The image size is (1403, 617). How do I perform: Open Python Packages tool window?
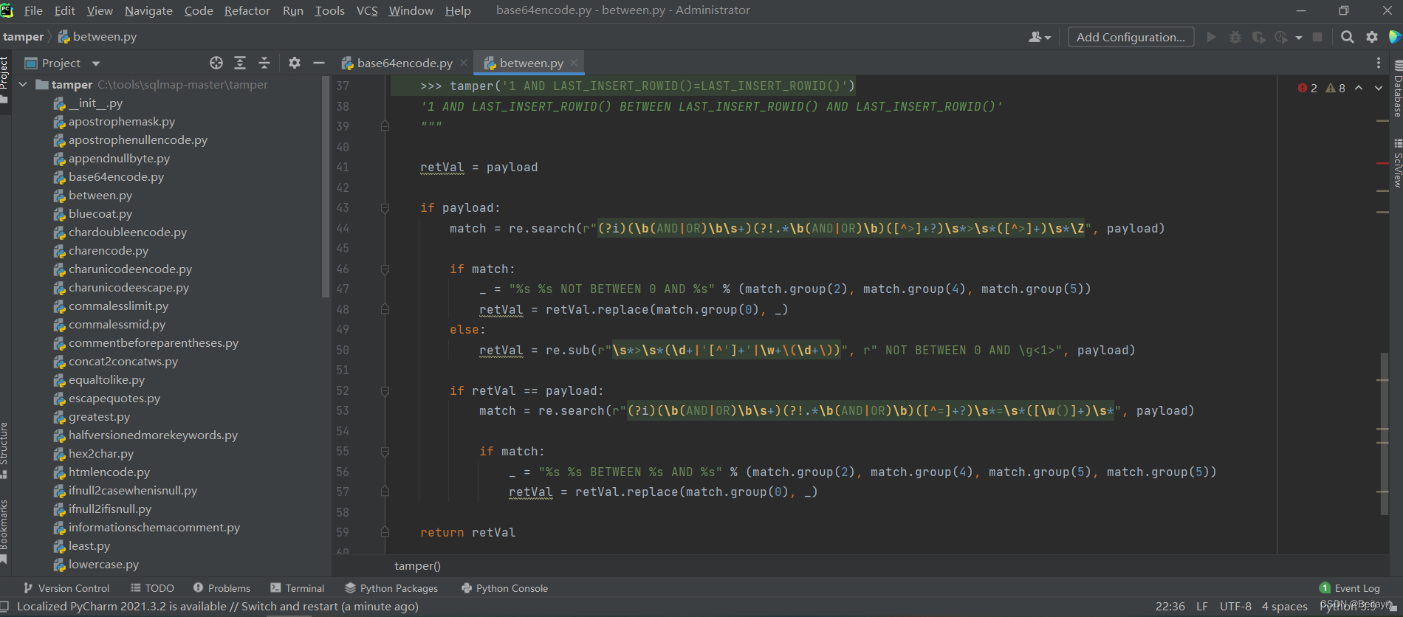click(391, 588)
